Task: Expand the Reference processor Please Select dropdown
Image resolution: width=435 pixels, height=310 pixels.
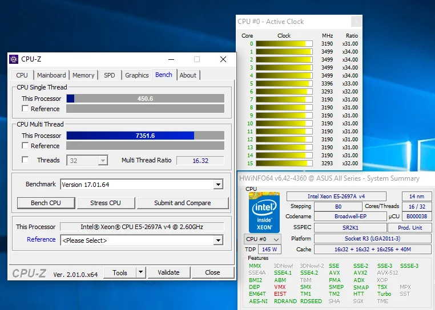Action: (218, 240)
